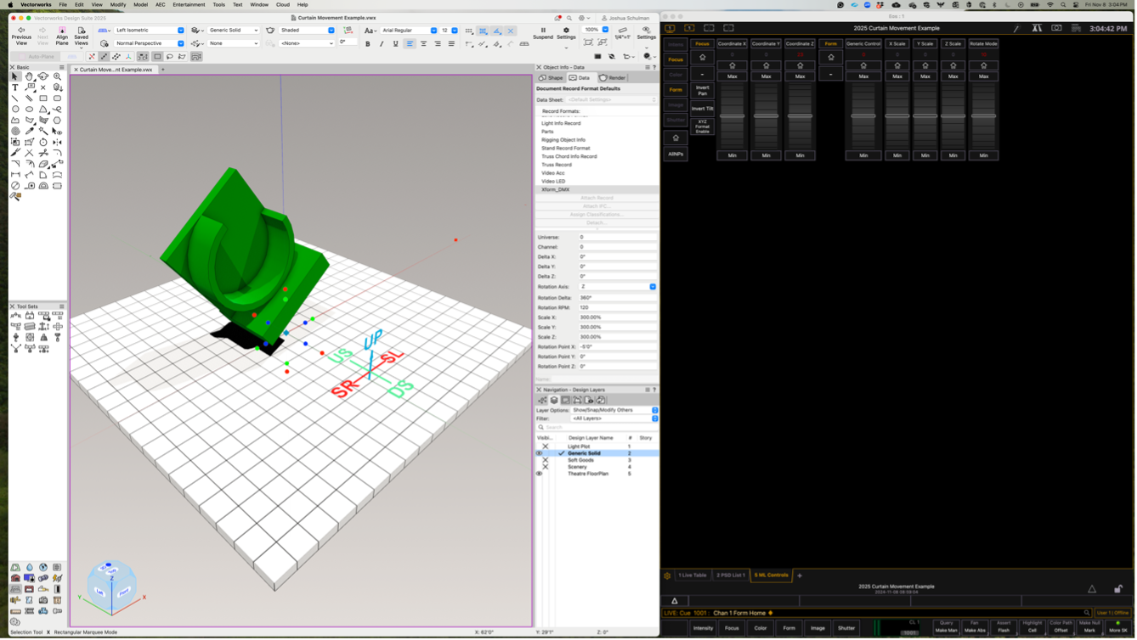Select the Pan hand tool

point(29,76)
